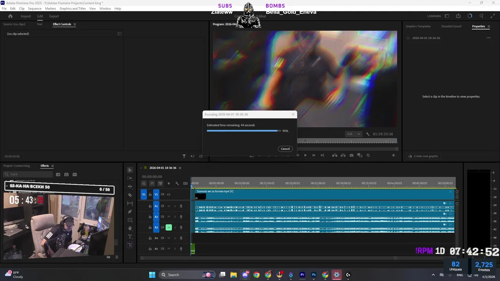The height and width of the screenshot is (281, 500).
Task: Open the Workspaces icon in header
Action: point(447,16)
